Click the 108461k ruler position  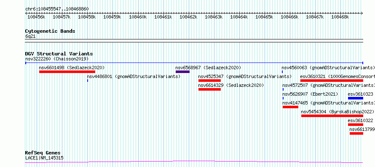pyautogui.click(x=163, y=17)
